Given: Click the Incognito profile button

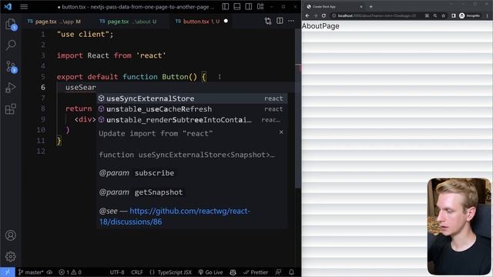Looking at the screenshot, I should click(x=469, y=15).
